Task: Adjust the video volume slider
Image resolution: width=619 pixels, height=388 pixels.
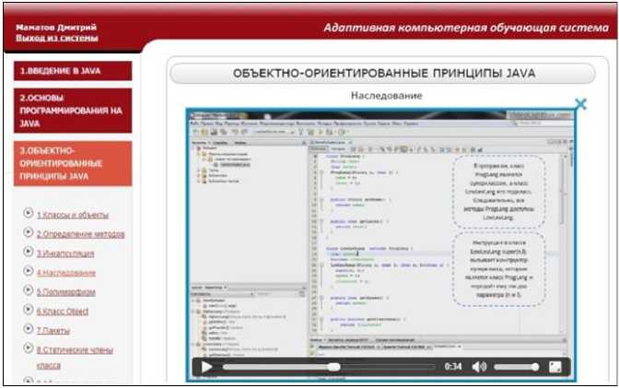Action: click(516, 367)
